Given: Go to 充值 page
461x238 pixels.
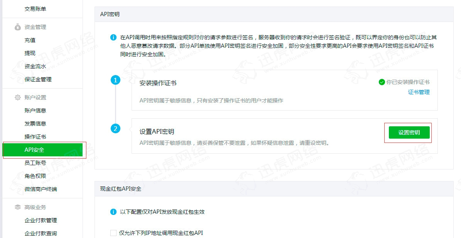Looking at the screenshot, I should click(x=30, y=40).
